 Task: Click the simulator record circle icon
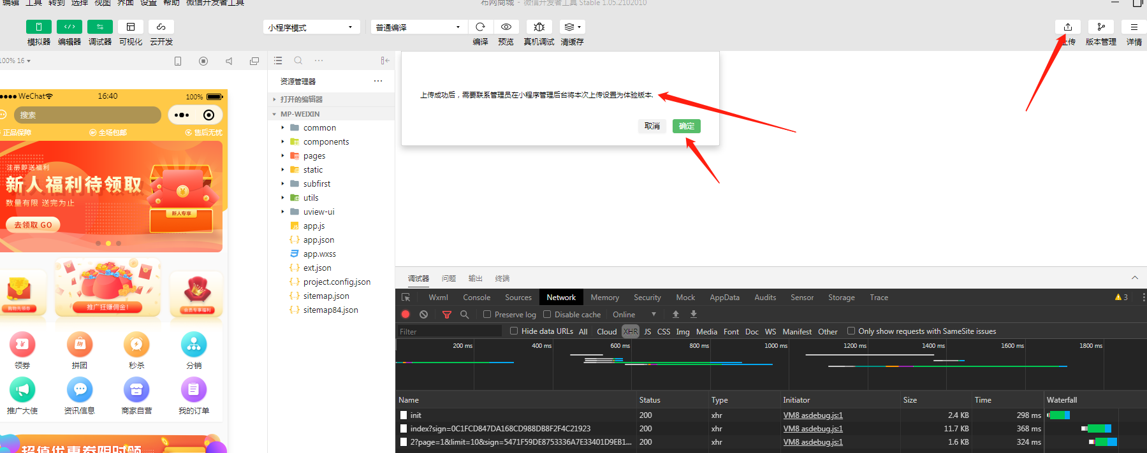pyautogui.click(x=203, y=61)
